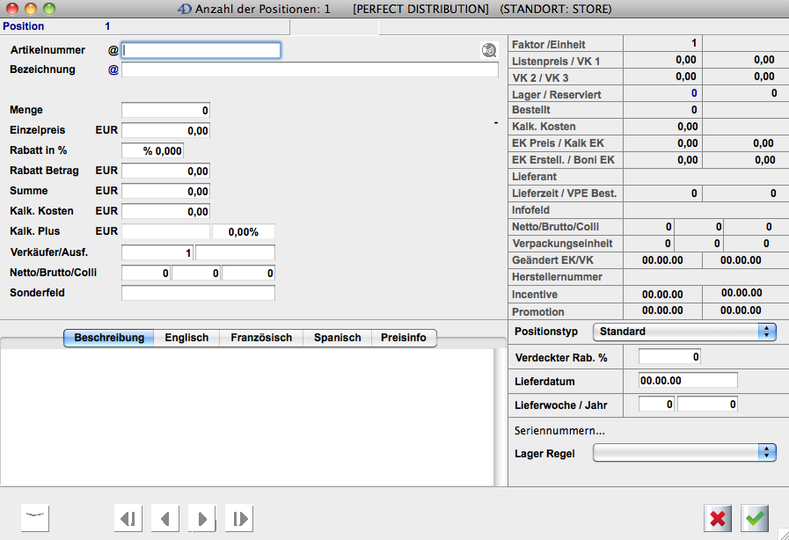Go to the previous record
This screenshot has width=789, height=540.
point(165,518)
